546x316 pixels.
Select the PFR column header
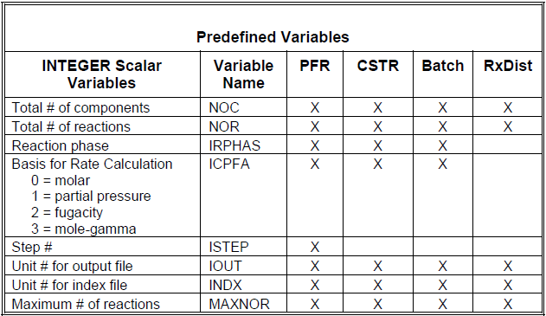coord(315,66)
